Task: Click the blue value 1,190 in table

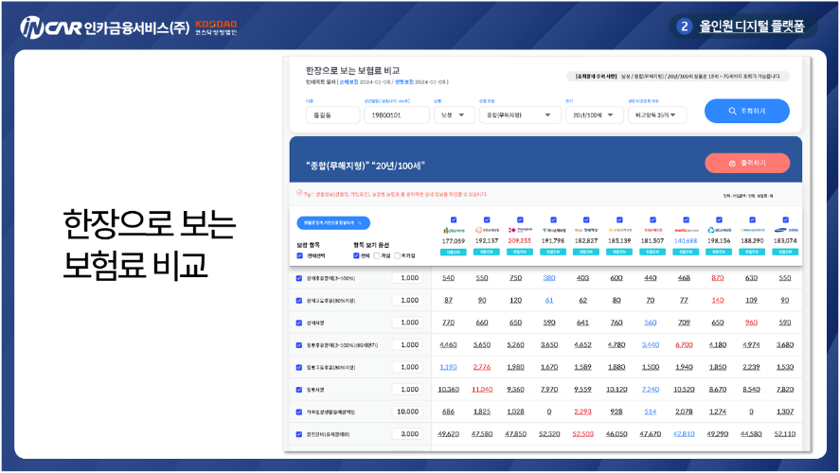Action: tap(448, 368)
